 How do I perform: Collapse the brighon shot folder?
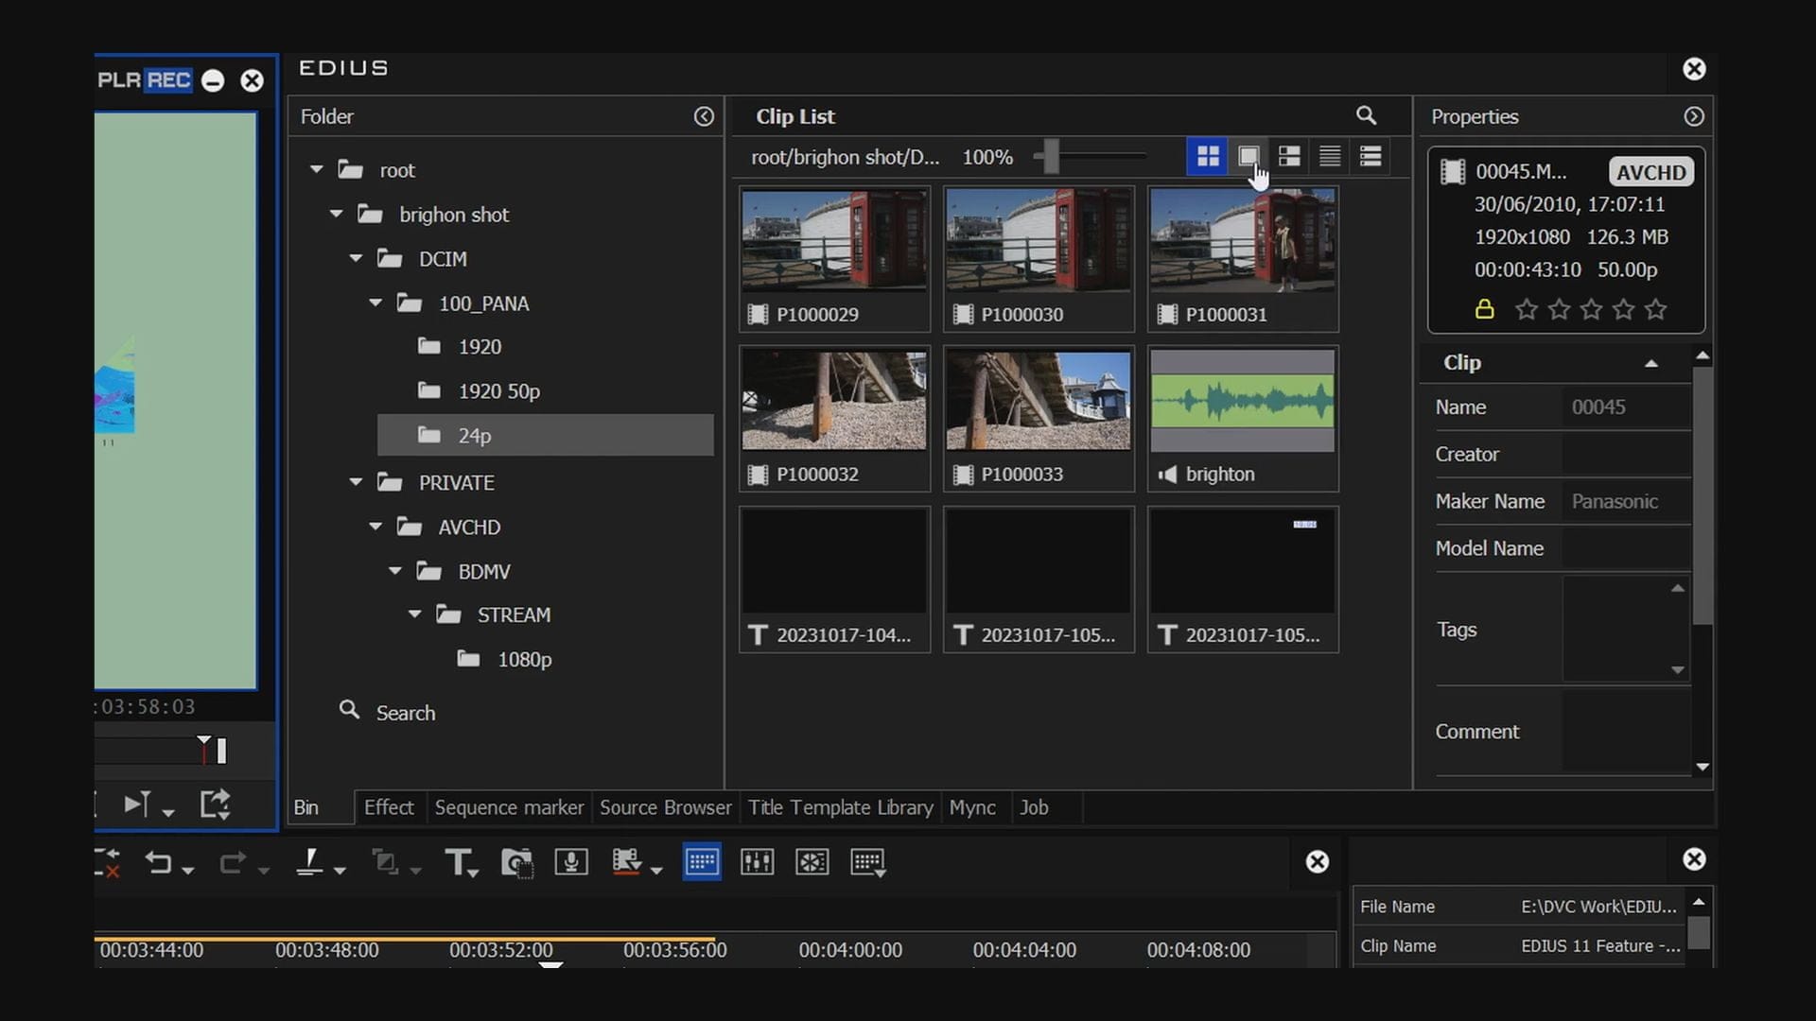tap(336, 215)
